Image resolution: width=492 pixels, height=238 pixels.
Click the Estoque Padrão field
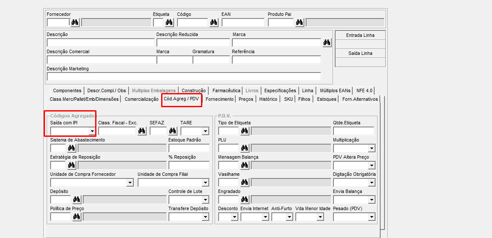click(189, 148)
